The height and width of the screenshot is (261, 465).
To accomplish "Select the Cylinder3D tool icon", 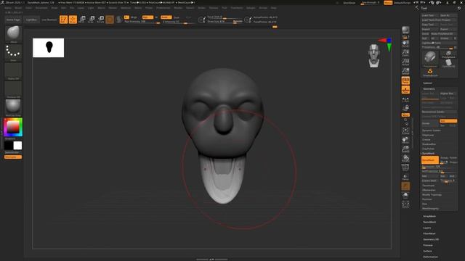I will [x=448, y=63].
